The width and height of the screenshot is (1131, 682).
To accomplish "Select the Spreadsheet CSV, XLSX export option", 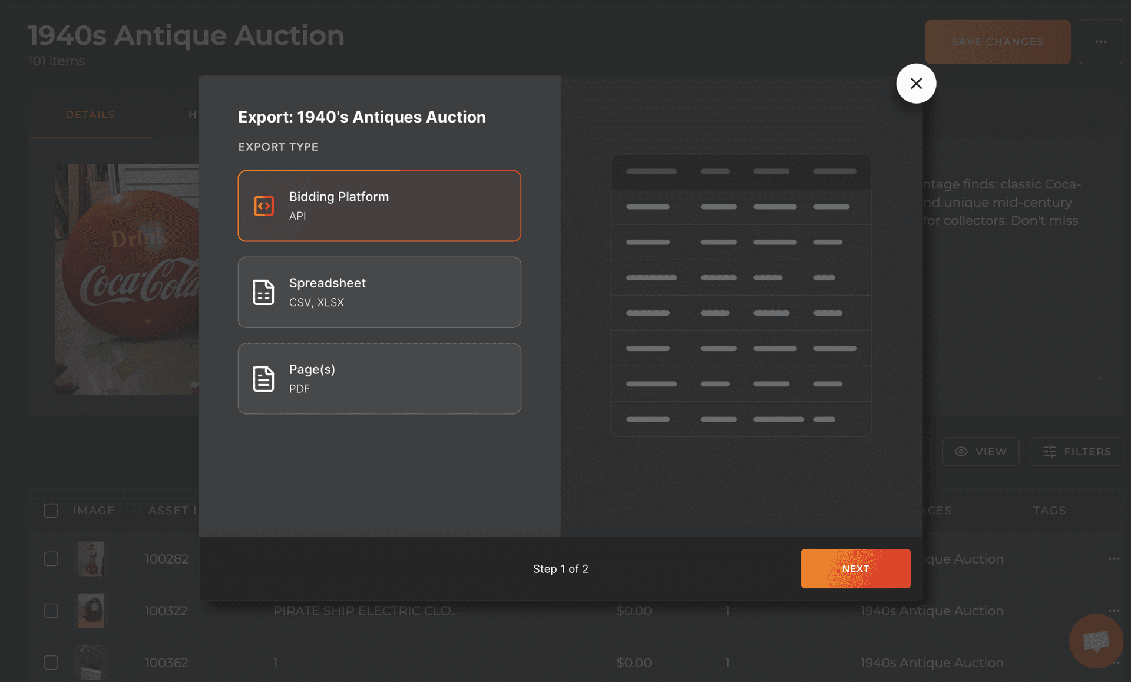I will click(x=379, y=292).
